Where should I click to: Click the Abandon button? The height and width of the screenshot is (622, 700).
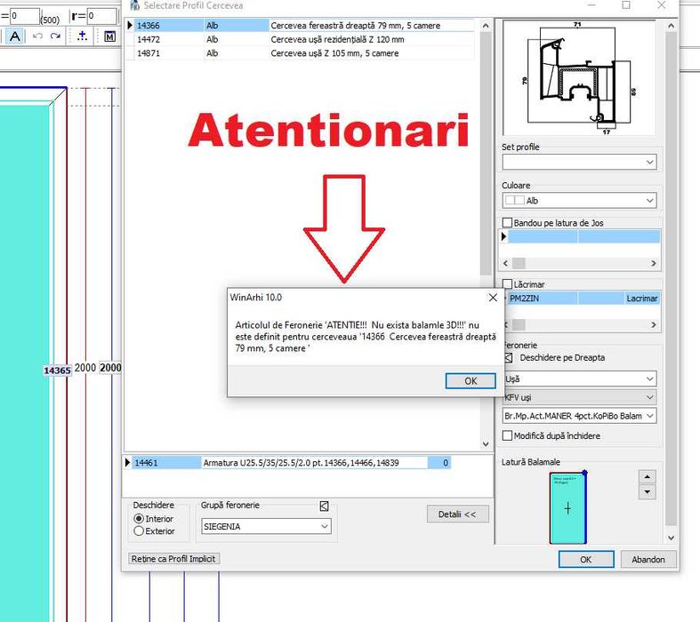coord(648,559)
